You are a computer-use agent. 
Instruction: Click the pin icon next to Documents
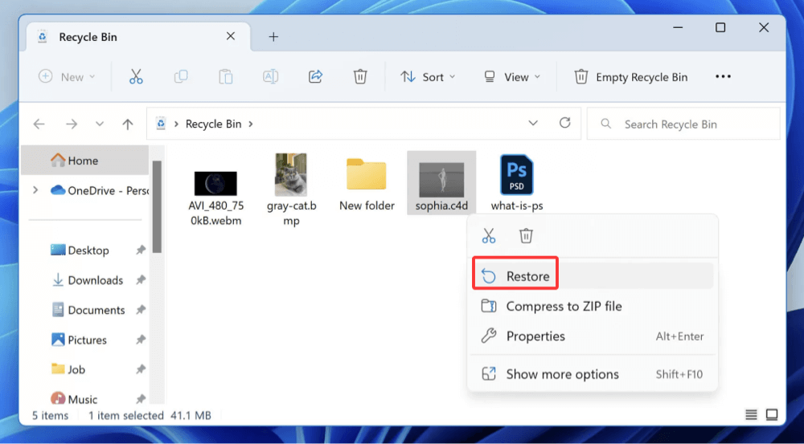click(x=140, y=310)
